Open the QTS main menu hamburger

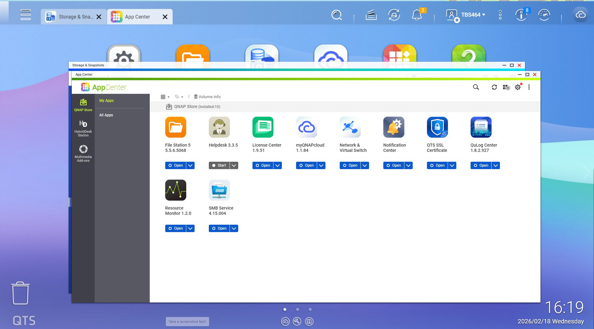point(26,15)
